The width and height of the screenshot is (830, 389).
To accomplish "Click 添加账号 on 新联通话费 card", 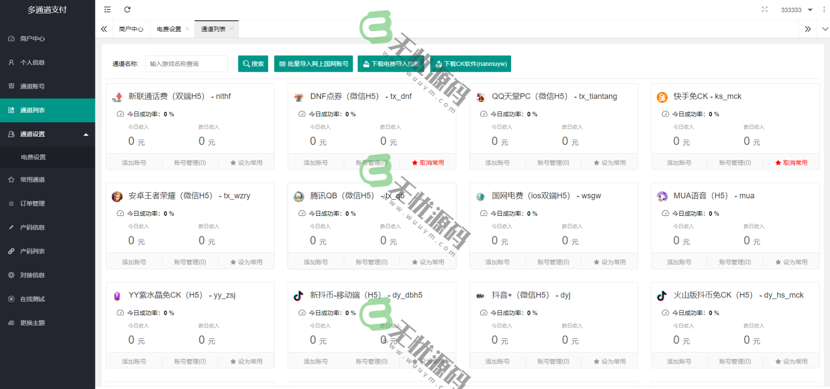I will tap(134, 163).
